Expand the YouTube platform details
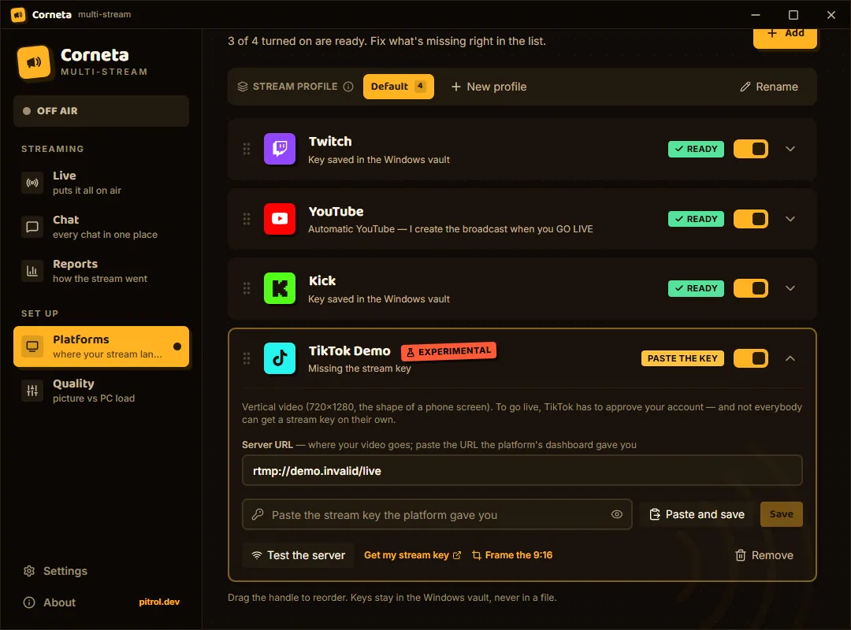The width and height of the screenshot is (851, 630). [x=790, y=219]
